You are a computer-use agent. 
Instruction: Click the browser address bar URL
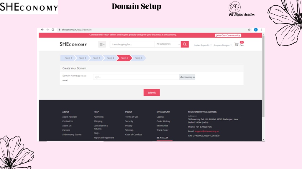[x=77, y=30]
